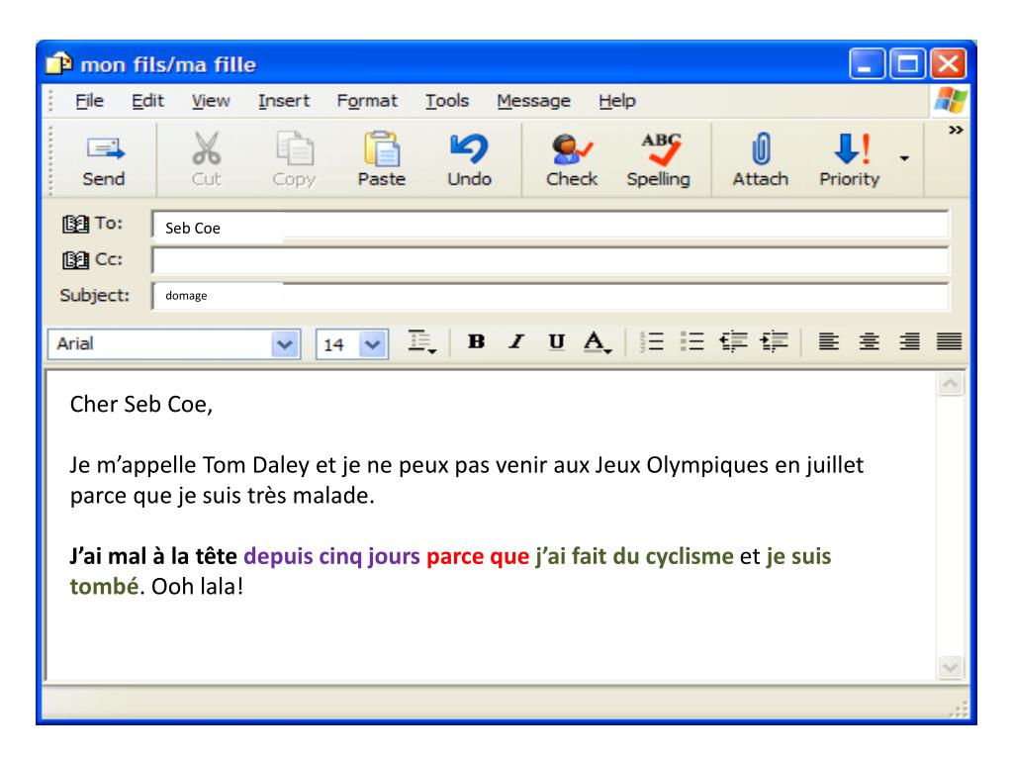Image resolution: width=1013 pixels, height=760 pixels.
Task: Click the green text 'j'ai fait du cyclisme'
Action: (634, 556)
